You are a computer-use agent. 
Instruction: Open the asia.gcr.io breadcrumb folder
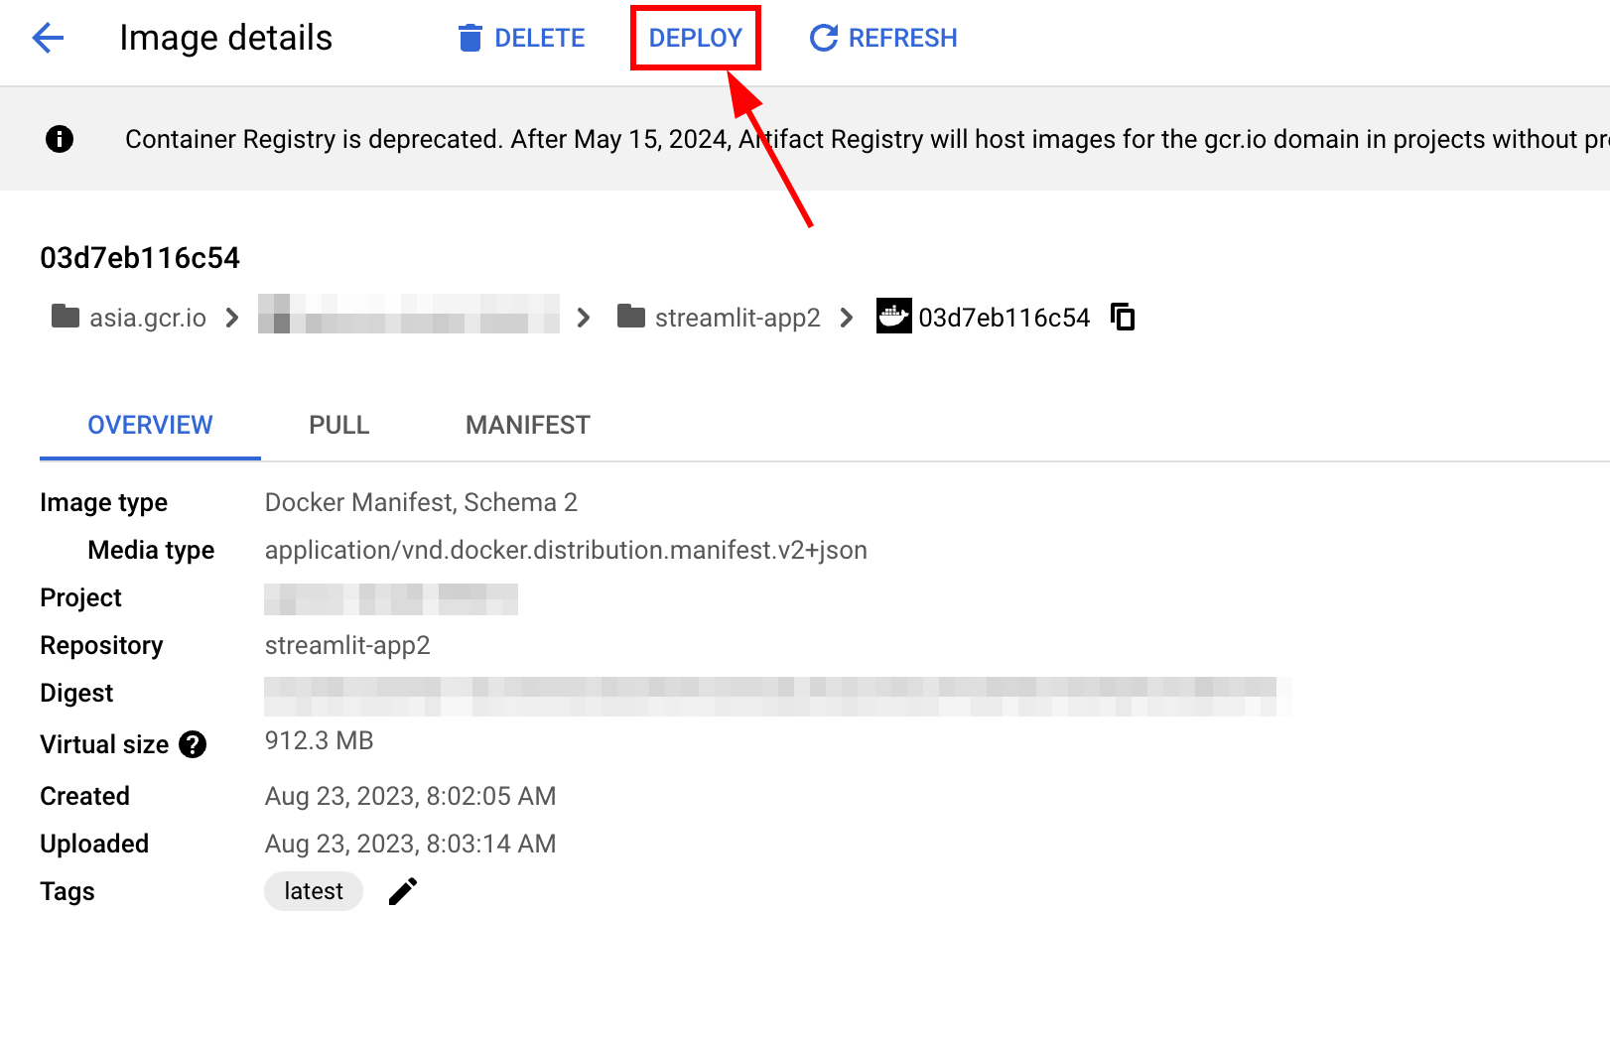point(129,318)
